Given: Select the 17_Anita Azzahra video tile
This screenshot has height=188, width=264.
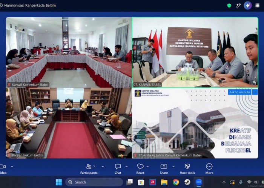Looking at the screenshot, I should tap(195, 123).
